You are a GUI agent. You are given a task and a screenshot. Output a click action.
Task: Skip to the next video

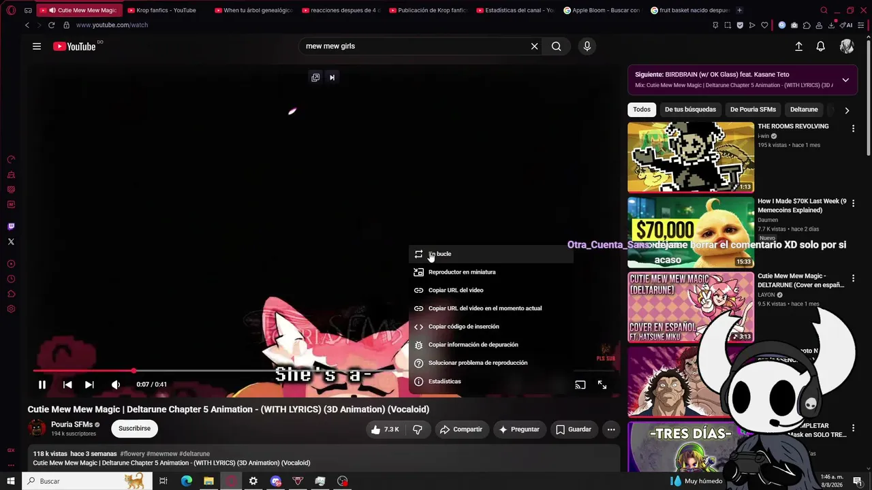click(x=89, y=385)
